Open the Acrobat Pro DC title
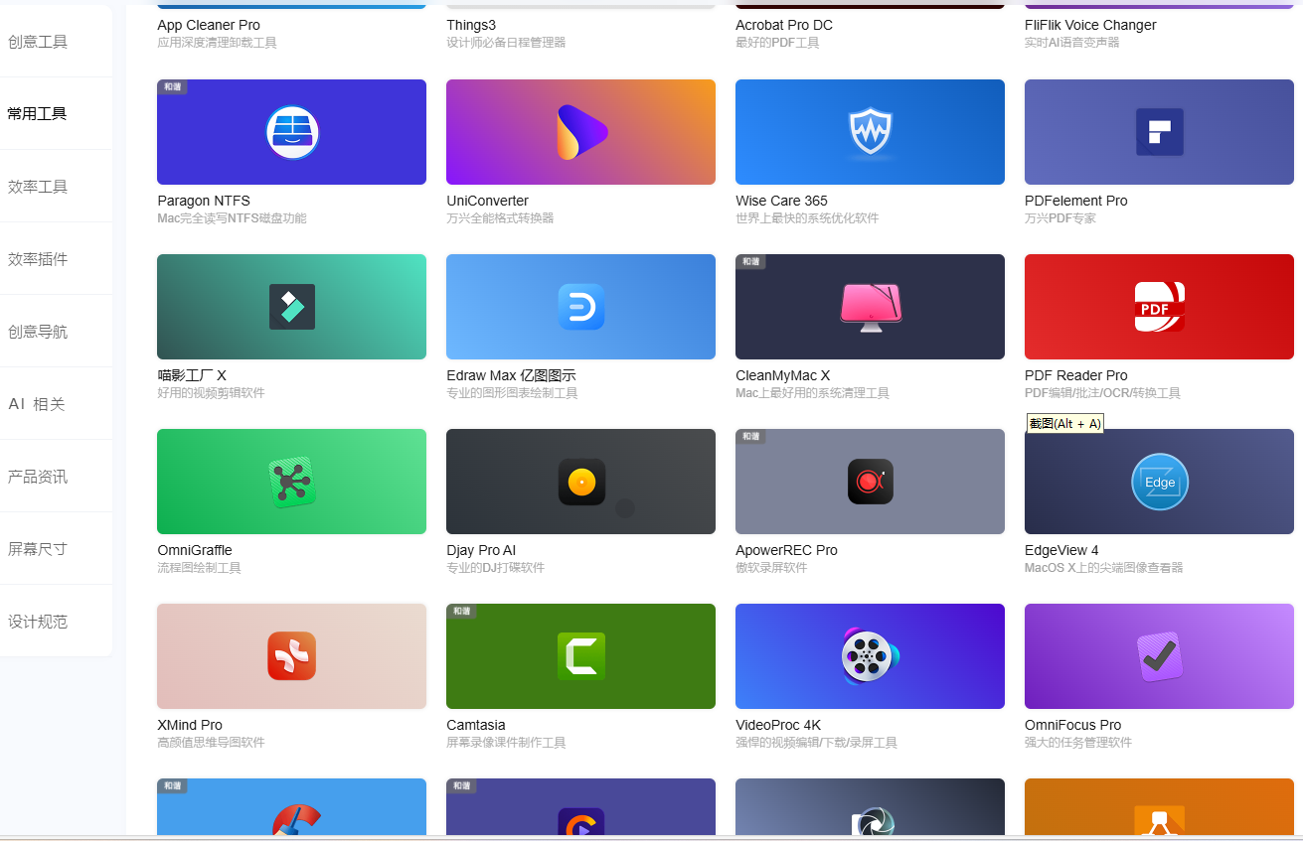This screenshot has height=841, width=1303. (784, 25)
